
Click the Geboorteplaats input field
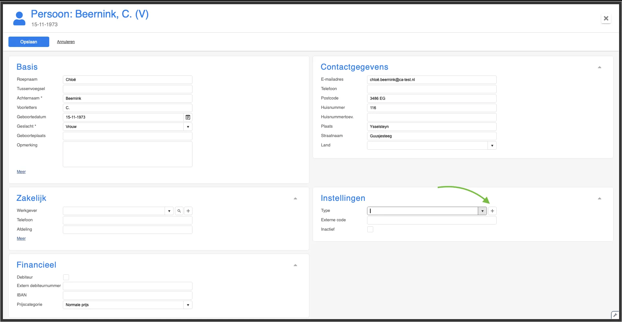(128, 136)
